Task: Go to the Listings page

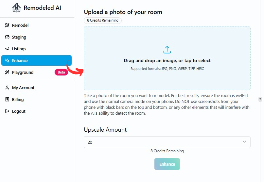Action: pos(19,49)
